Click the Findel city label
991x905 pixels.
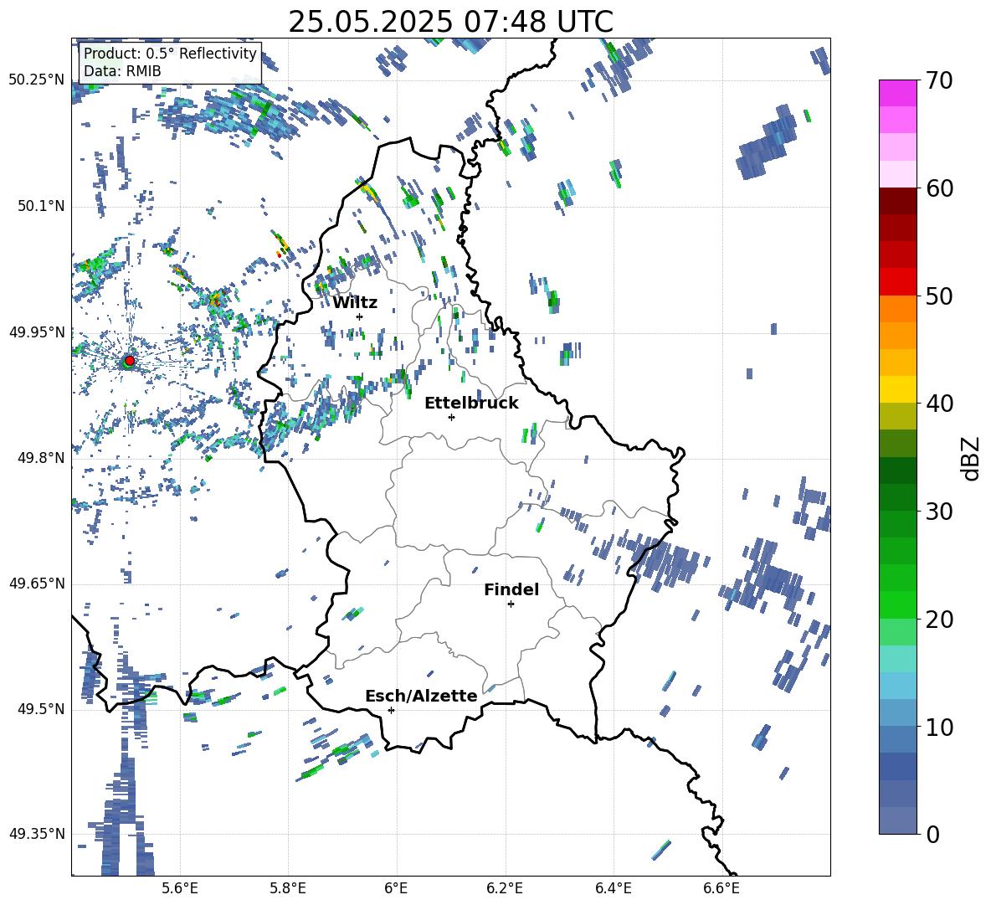(511, 589)
